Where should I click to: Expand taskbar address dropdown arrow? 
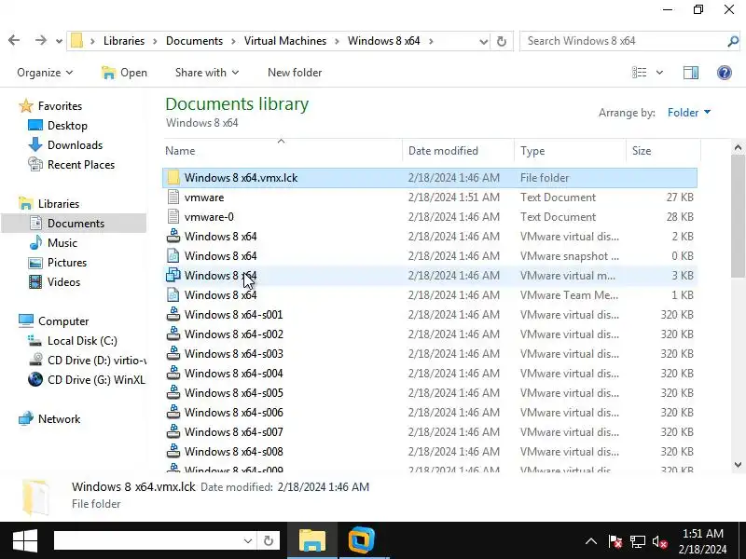(248, 541)
